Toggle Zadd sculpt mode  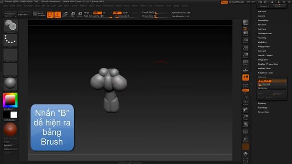pos(117,13)
